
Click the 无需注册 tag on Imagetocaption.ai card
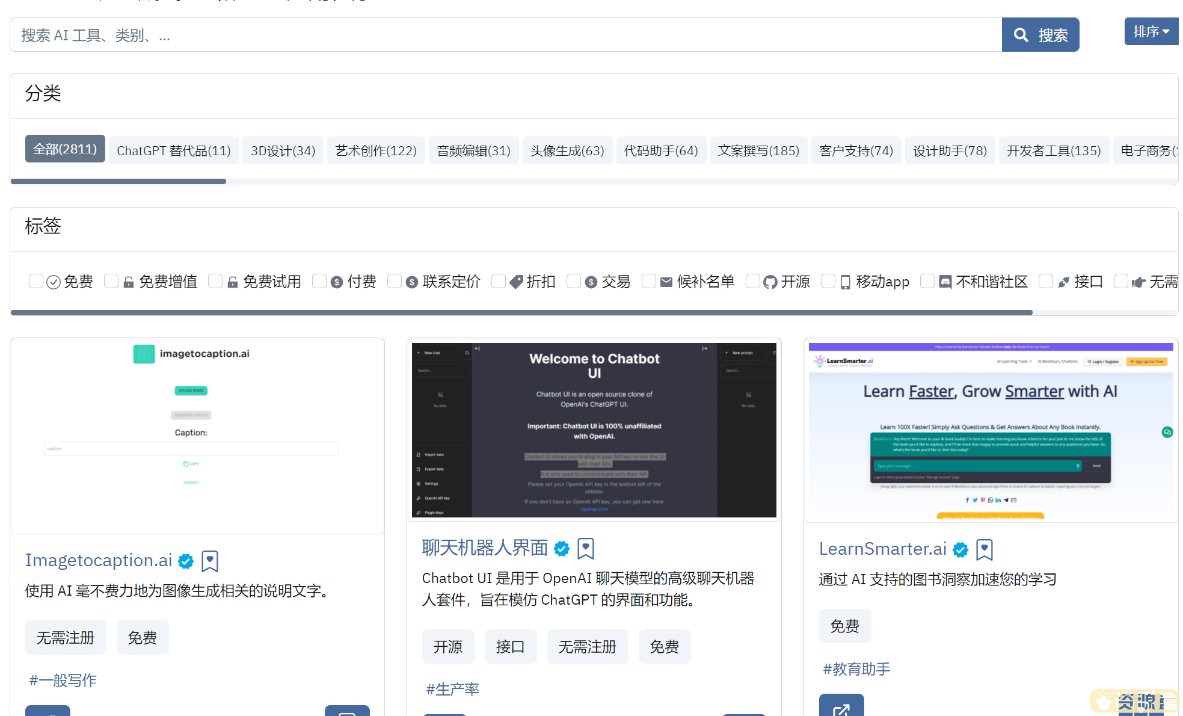tap(66, 637)
